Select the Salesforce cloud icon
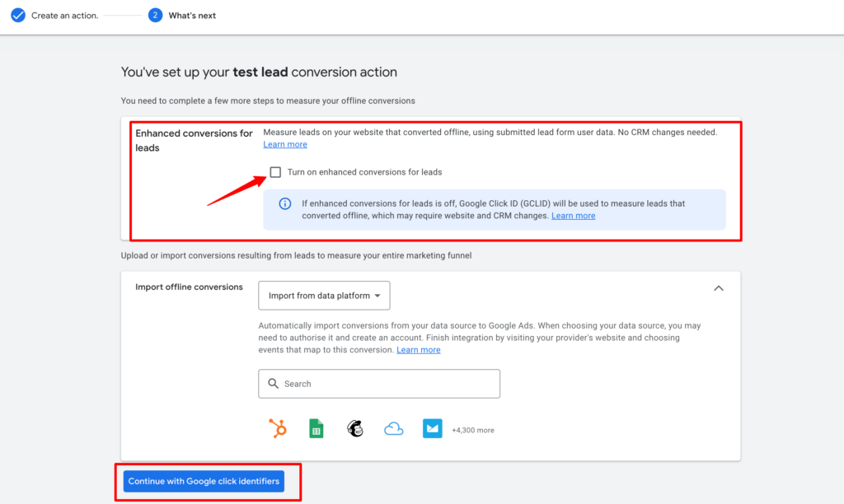 pyautogui.click(x=393, y=428)
